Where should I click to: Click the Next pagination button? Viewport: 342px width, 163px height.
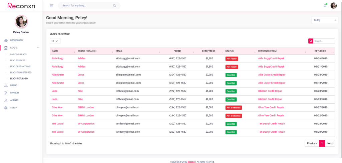[330, 143]
